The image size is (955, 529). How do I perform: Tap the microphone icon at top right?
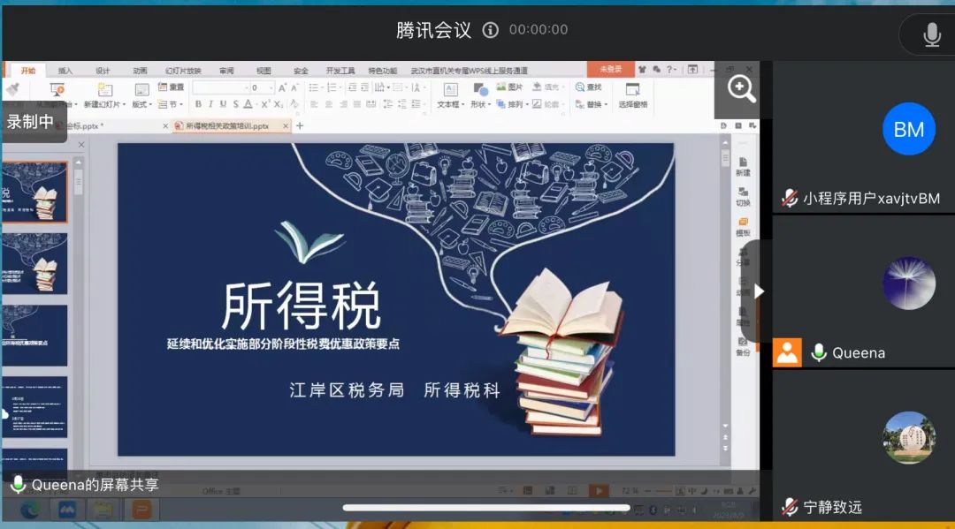point(931,34)
